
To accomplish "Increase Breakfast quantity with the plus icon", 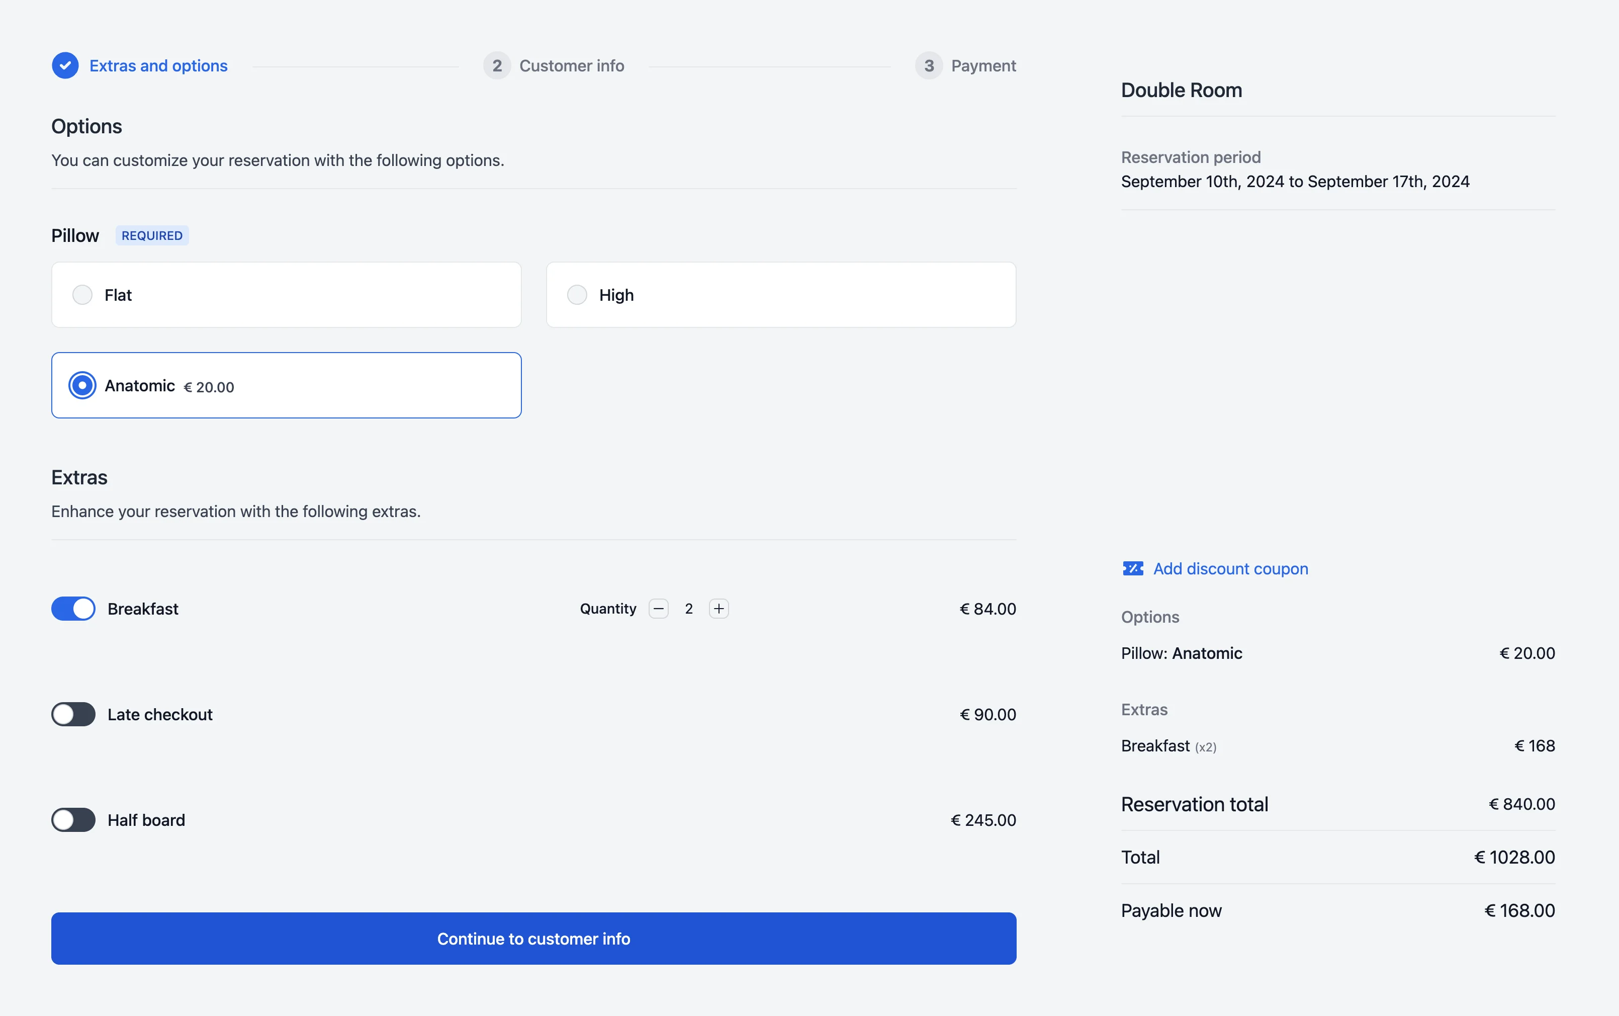I will coord(718,608).
